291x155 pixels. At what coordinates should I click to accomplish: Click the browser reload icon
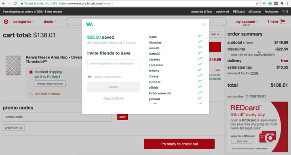tap(15, 3)
